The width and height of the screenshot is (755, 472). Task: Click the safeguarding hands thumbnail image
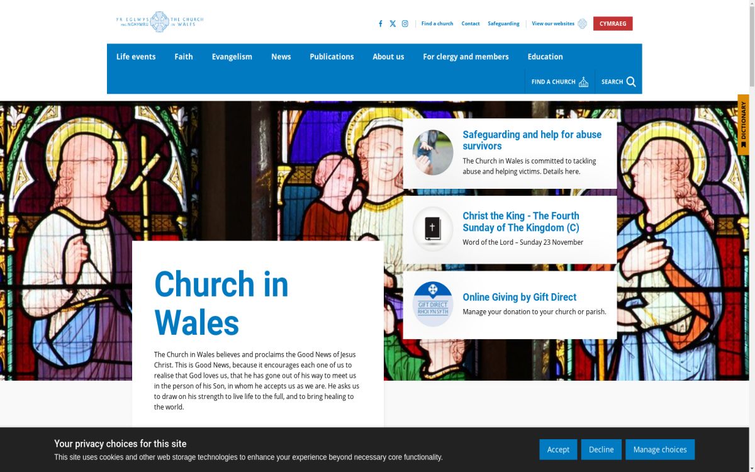(x=433, y=152)
